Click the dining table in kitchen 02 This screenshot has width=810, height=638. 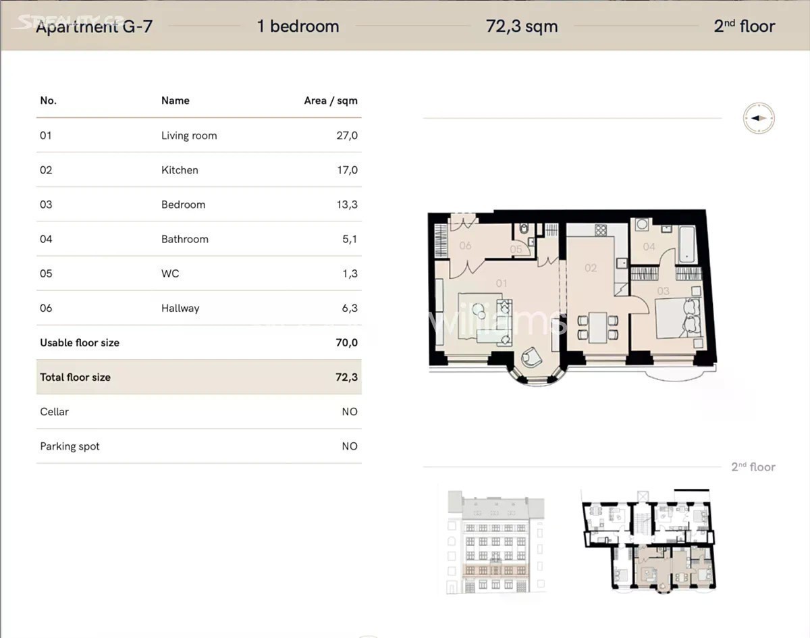pyautogui.click(x=597, y=326)
